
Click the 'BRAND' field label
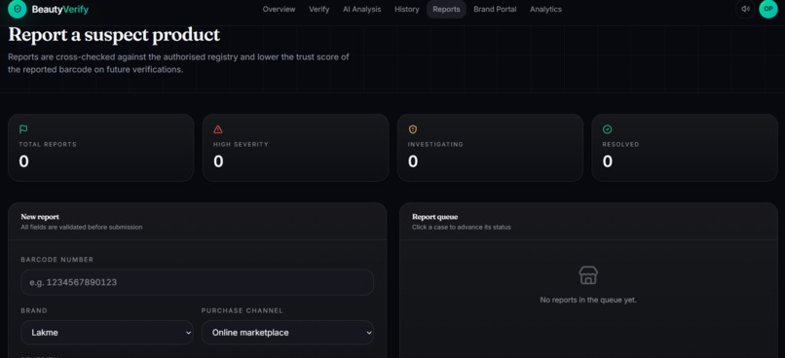coord(34,310)
